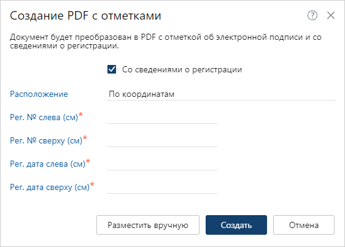Close the Создание PDF с отметками dialog
Image resolution: width=345 pixels, height=247 pixels.
331,15
